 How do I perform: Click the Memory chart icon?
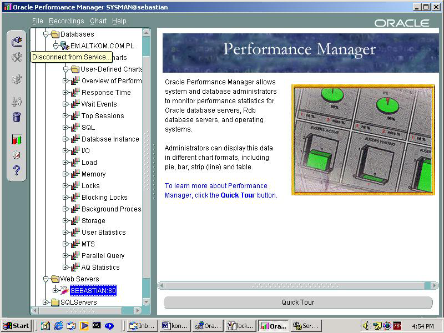(75, 174)
